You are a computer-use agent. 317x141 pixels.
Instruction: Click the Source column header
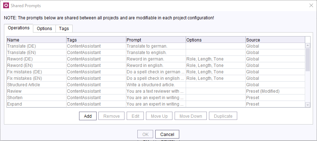click(275, 40)
